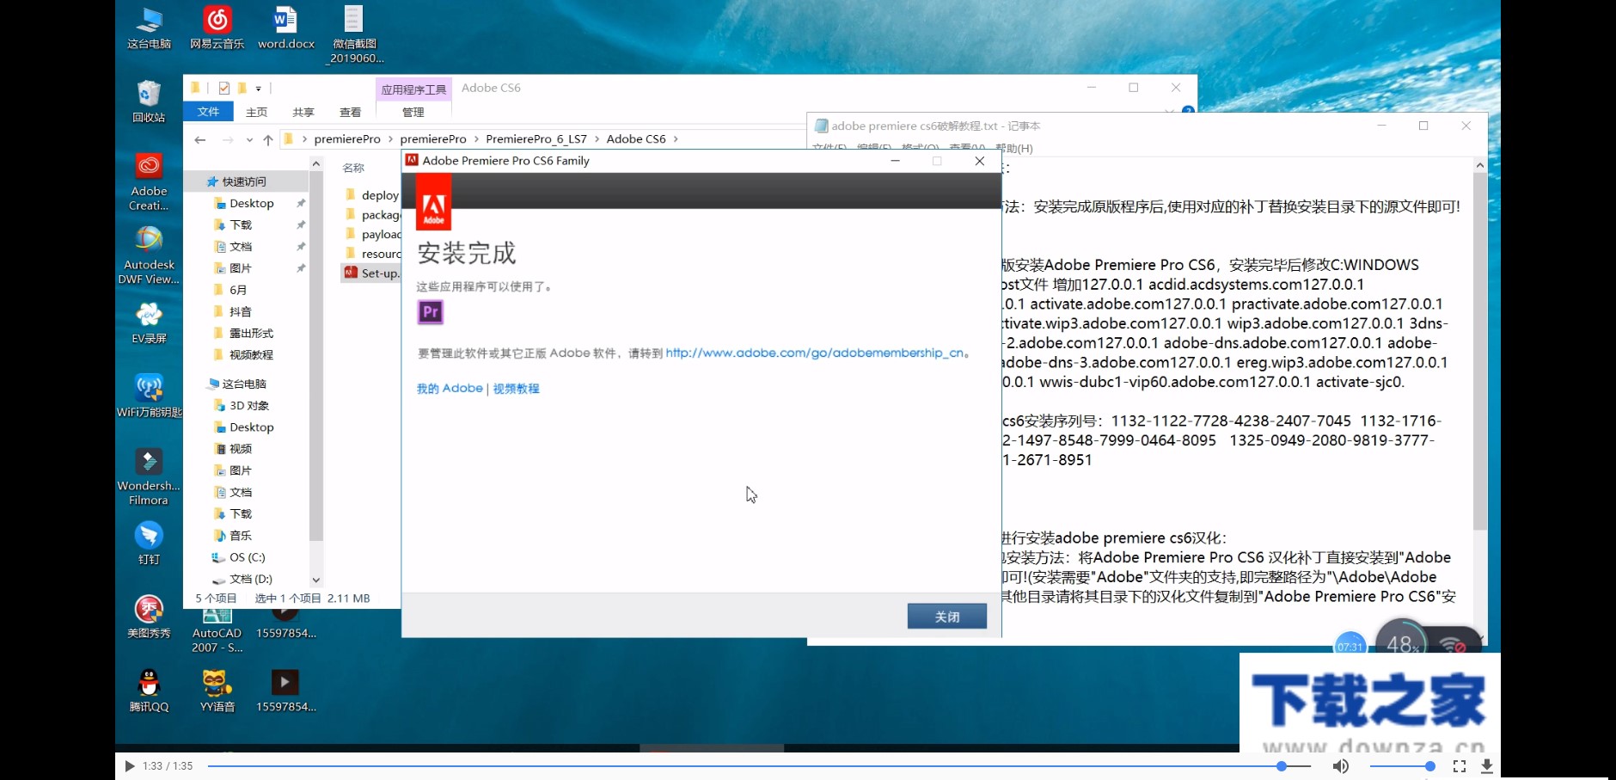
Task: Click the 关闭 button in the installer
Action: click(946, 616)
